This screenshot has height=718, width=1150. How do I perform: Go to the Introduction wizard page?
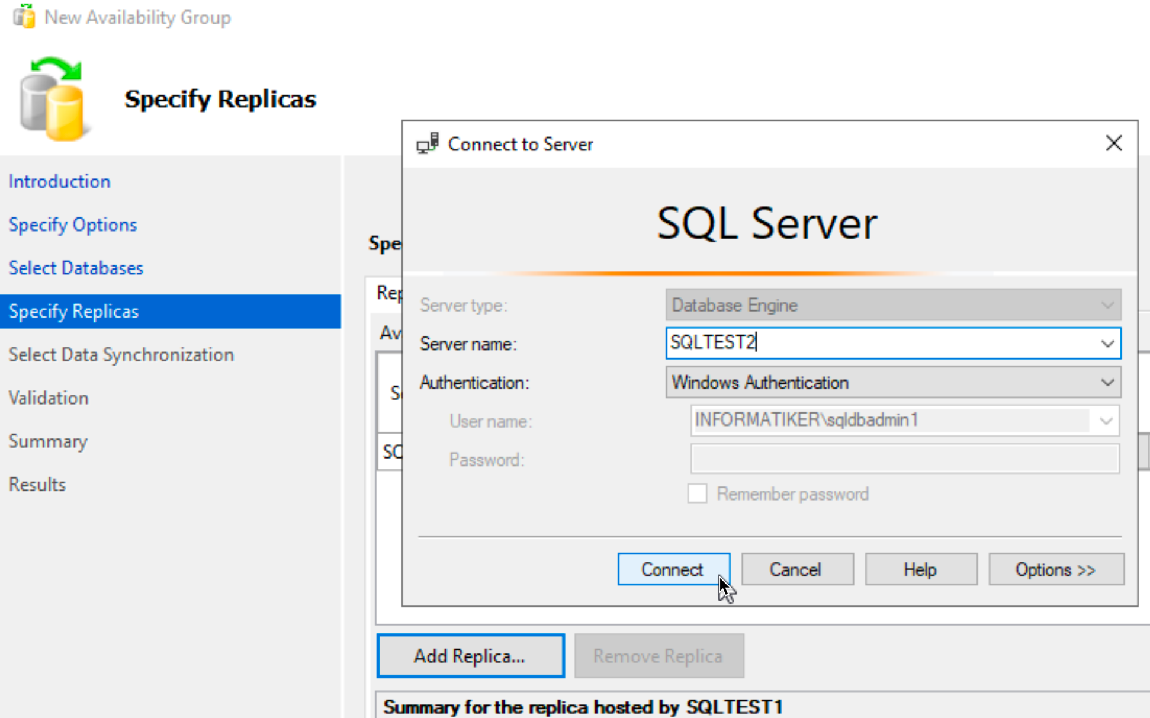pyautogui.click(x=60, y=181)
